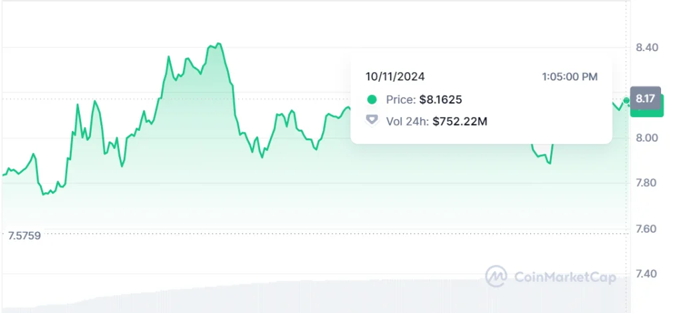Screen dimensions: 681x313
Task: Click the 7.40 y-axis label
Action: click(646, 274)
